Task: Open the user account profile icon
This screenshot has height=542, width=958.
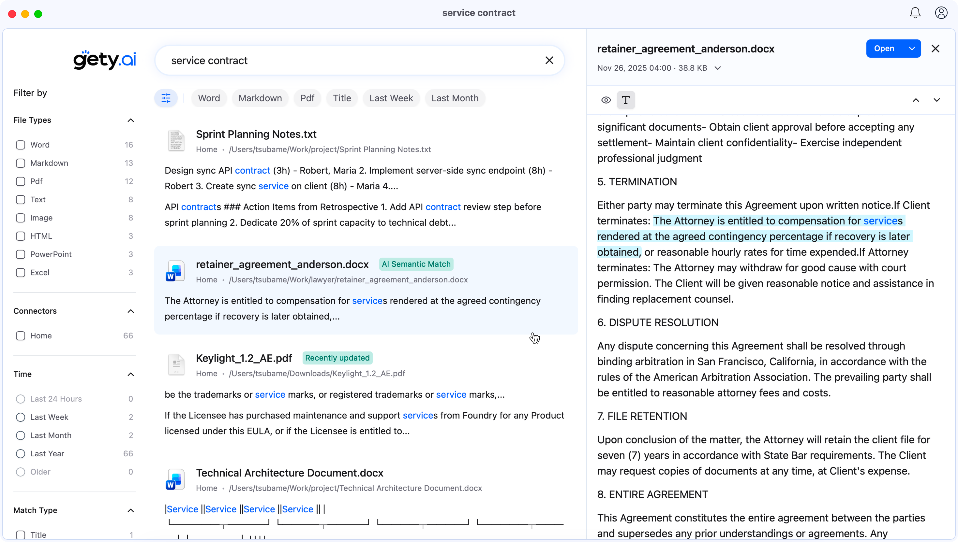Action: pos(941,13)
